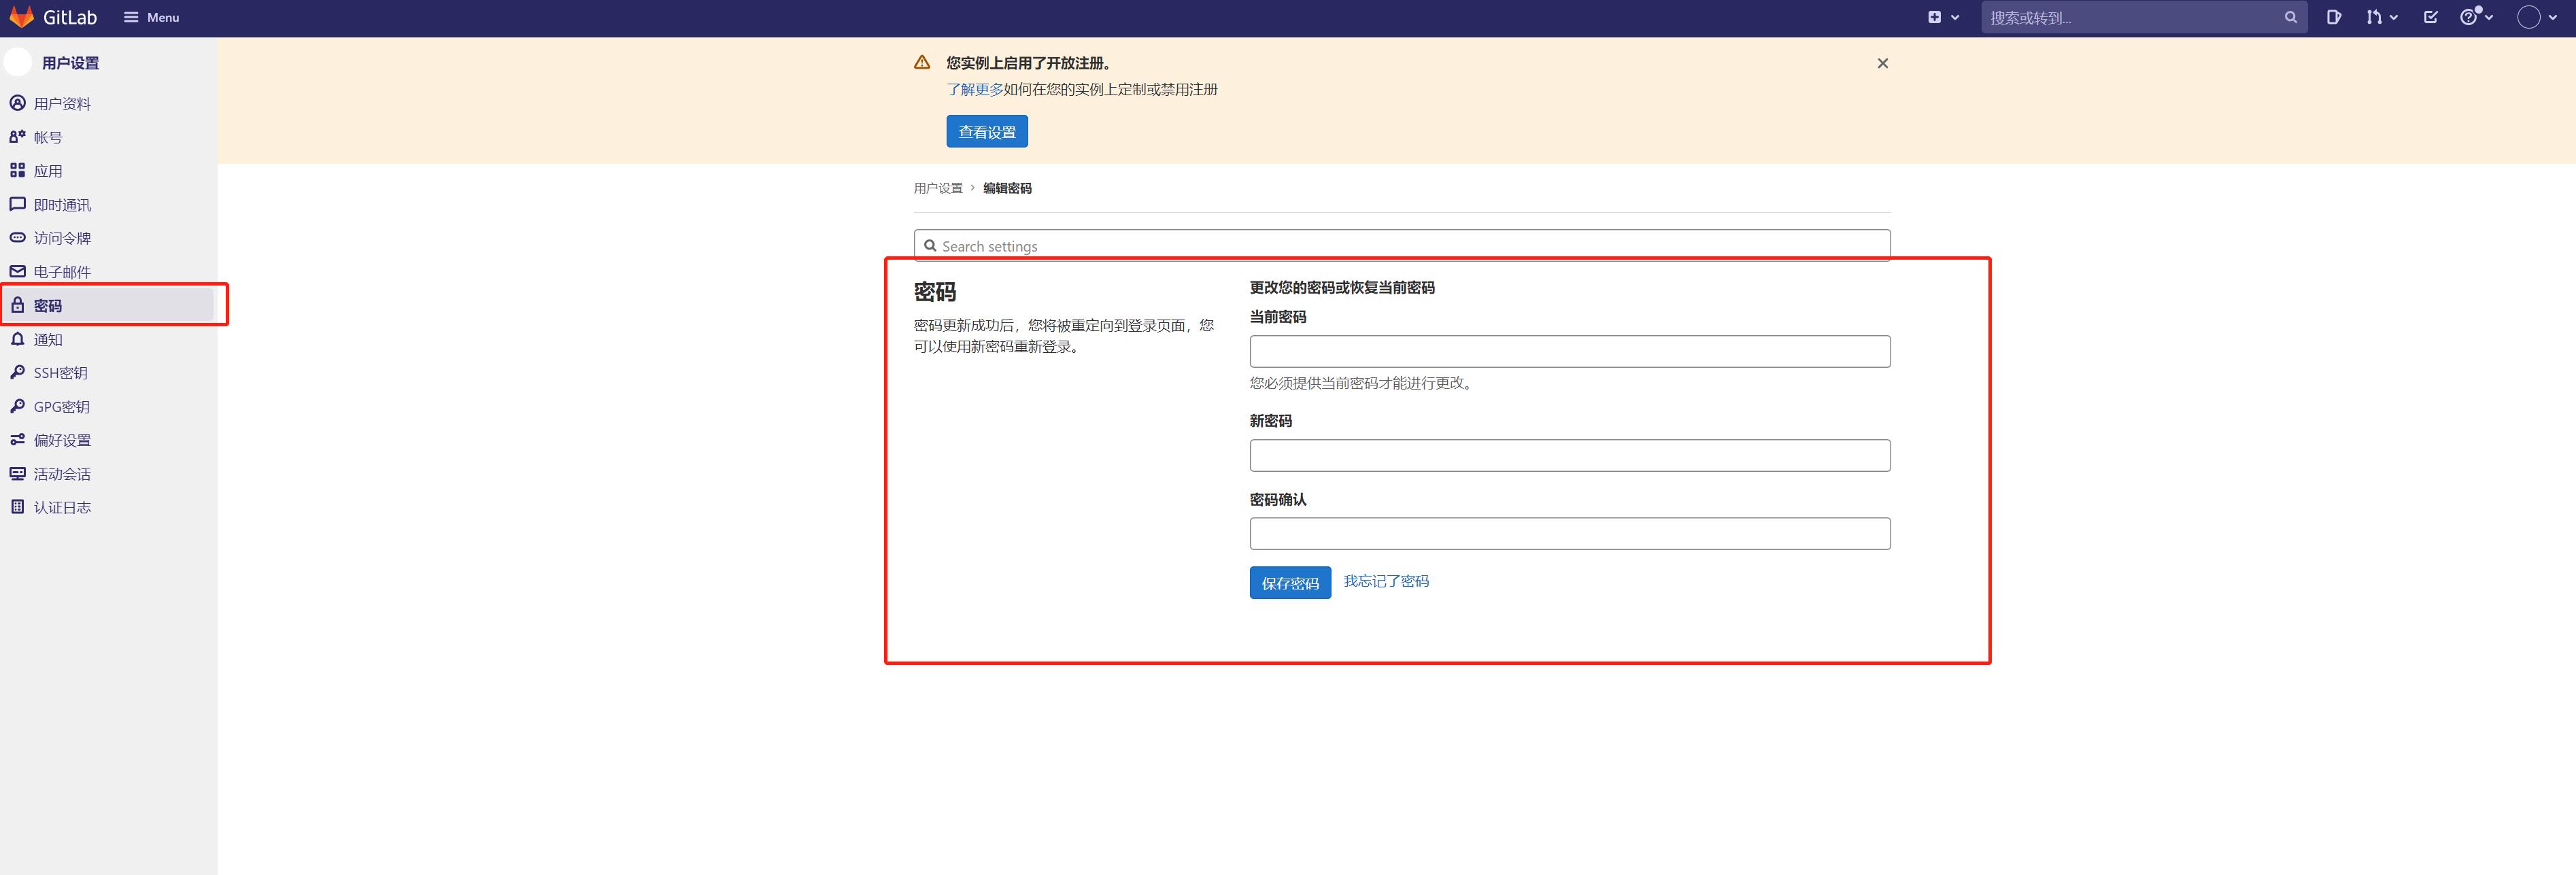Follow the 我忘记了密码 link
This screenshot has width=2576, height=875.
pos(1386,581)
